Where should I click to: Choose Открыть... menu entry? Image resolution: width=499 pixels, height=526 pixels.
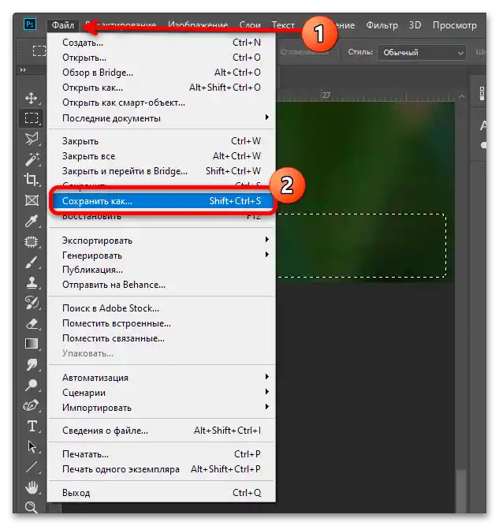pyautogui.click(x=162, y=58)
